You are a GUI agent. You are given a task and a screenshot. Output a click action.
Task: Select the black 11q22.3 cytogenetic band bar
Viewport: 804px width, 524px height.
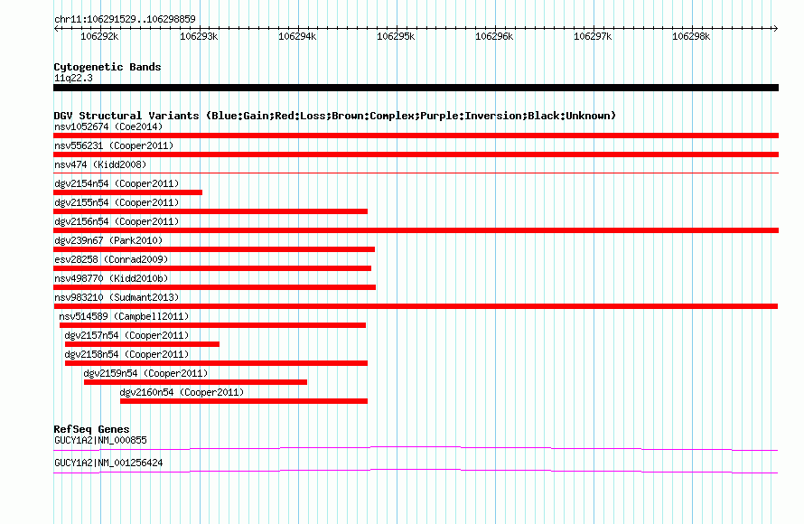(x=416, y=88)
